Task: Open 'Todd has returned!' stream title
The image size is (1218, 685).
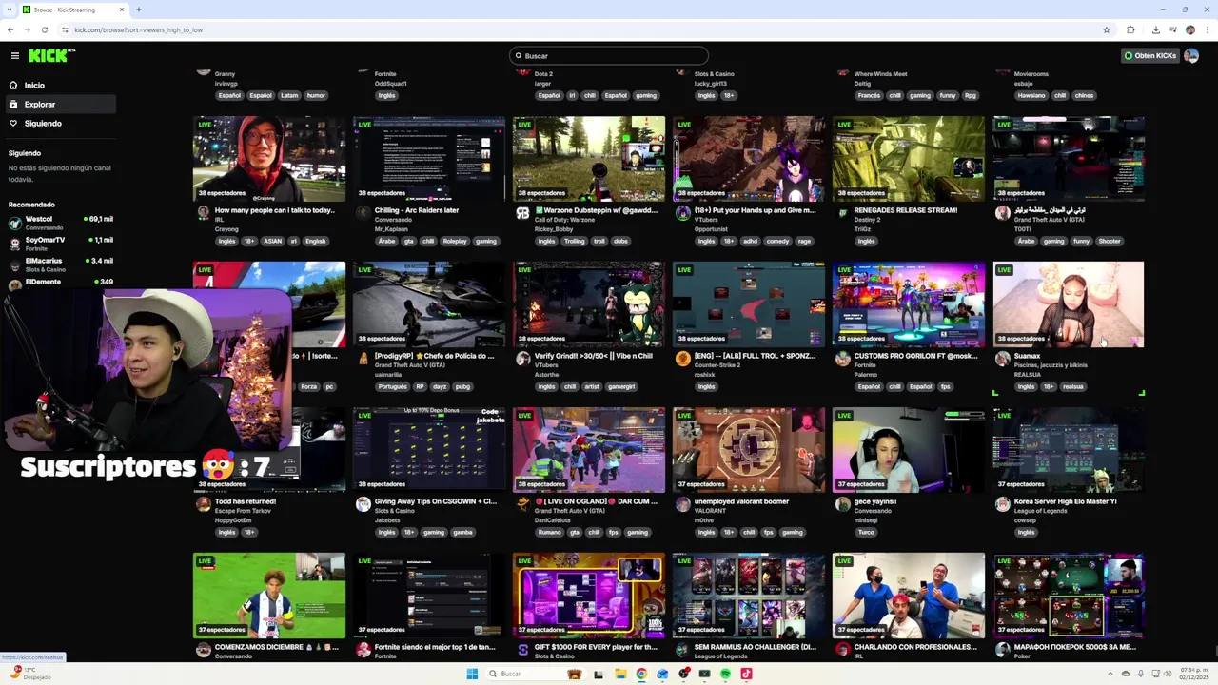Action: [x=246, y=501]
